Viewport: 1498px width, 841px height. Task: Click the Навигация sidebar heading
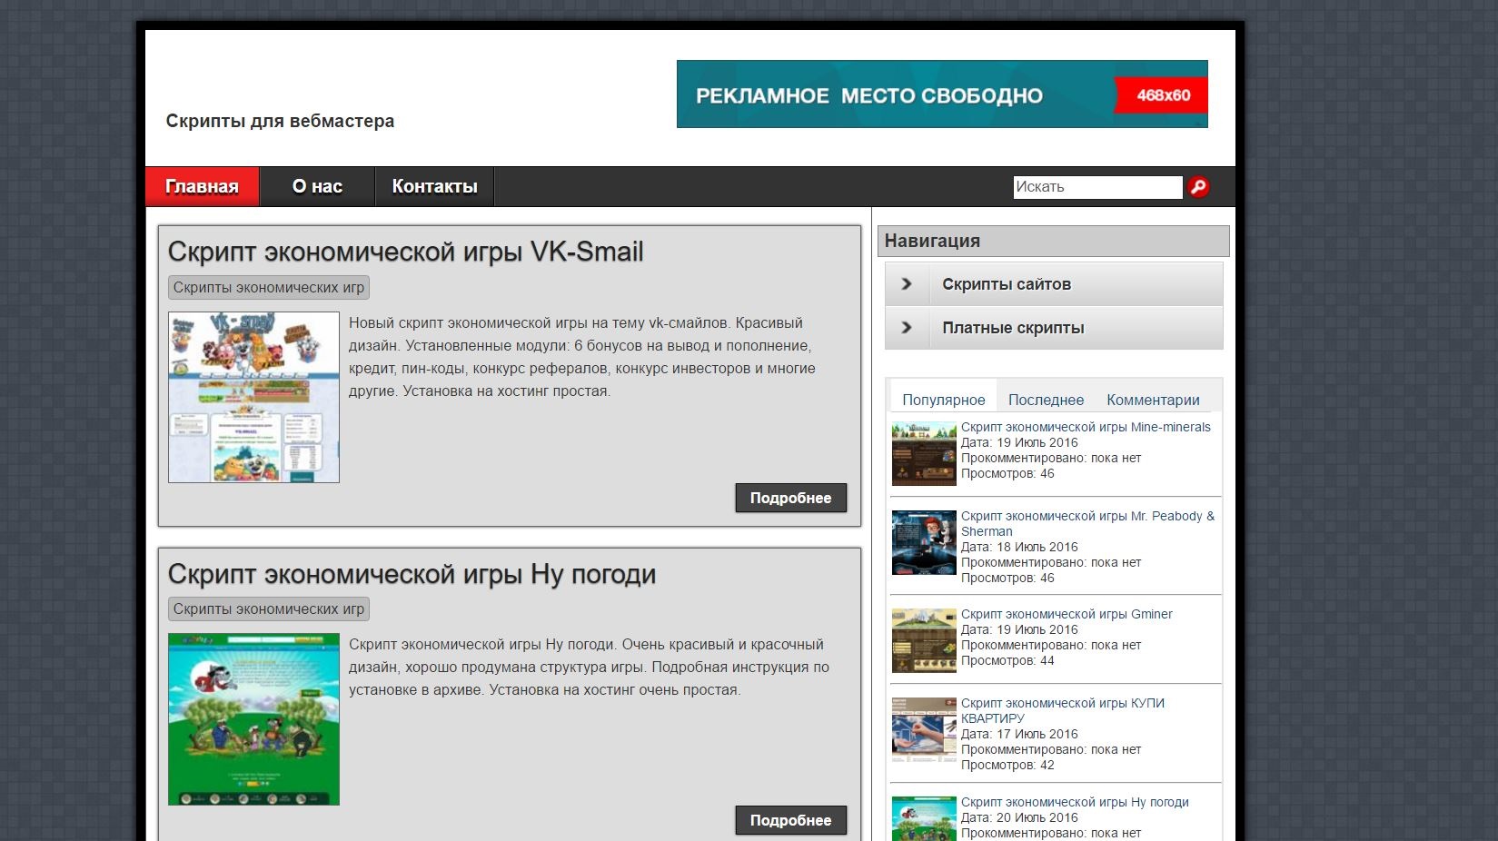(1053, 241)
